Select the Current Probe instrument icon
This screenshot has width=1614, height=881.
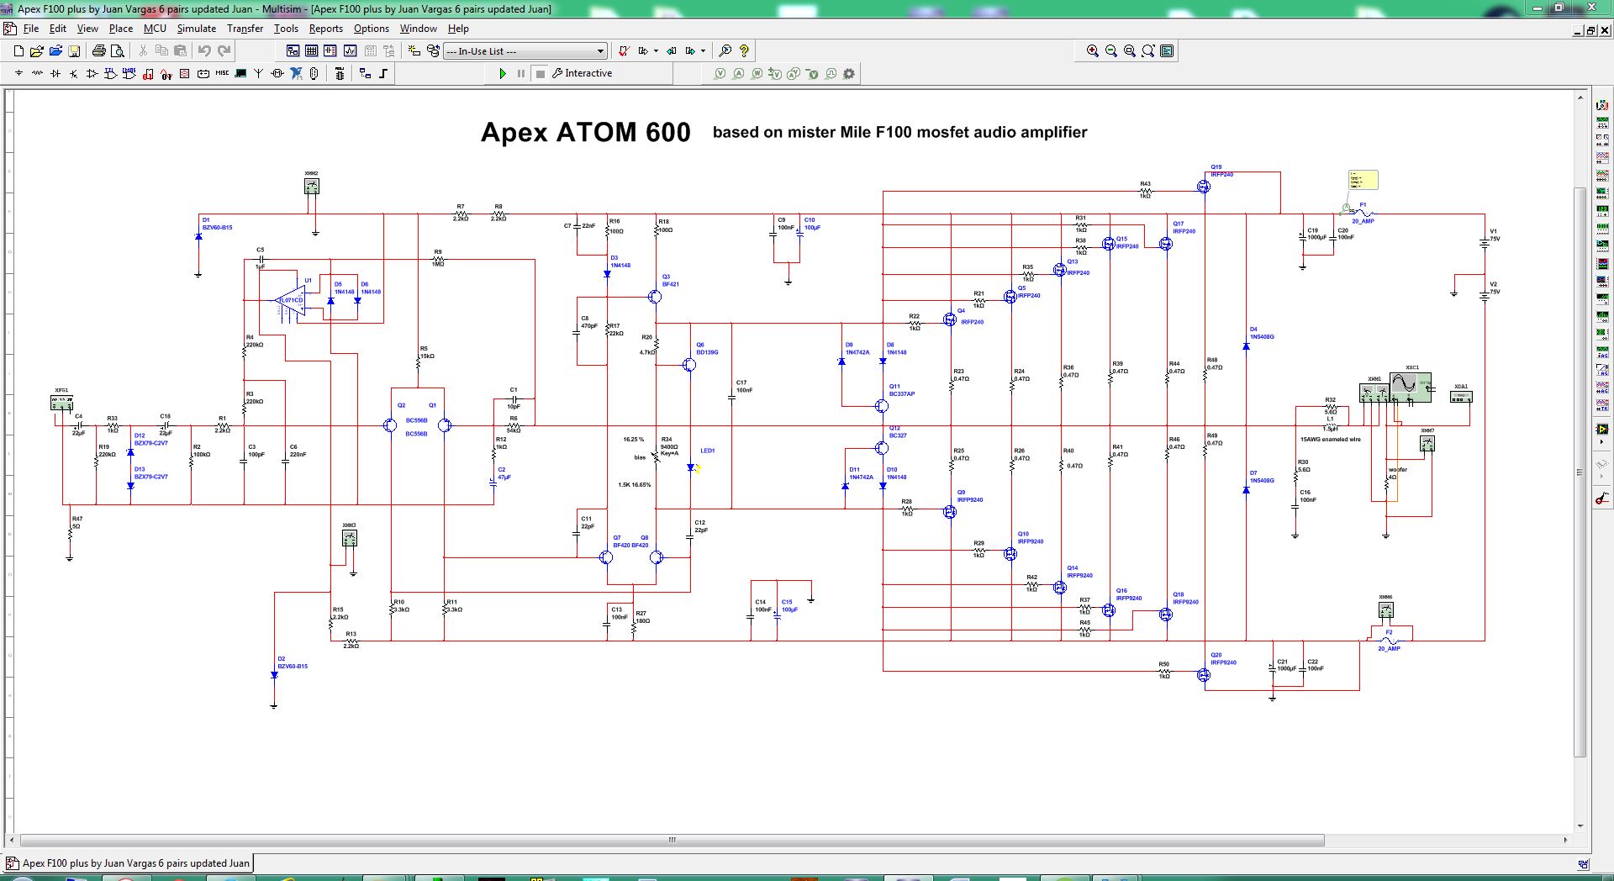click(1602, 499)
